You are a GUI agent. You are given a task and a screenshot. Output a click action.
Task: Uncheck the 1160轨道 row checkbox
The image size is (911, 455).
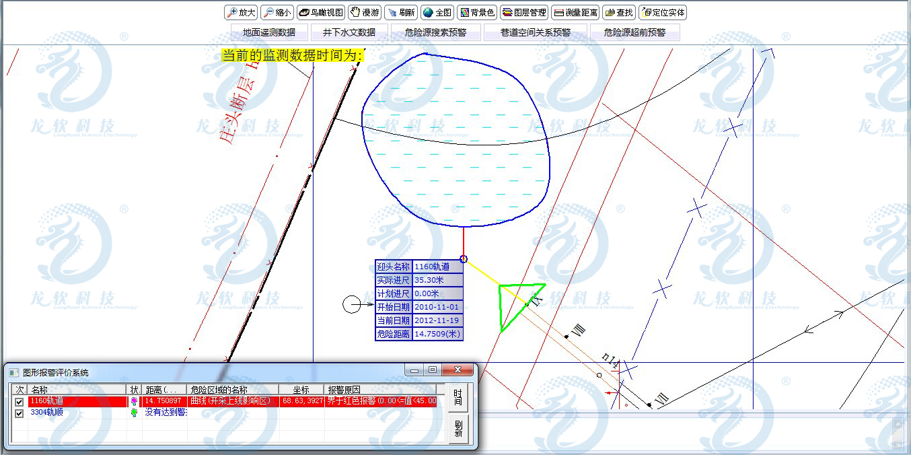[20, 402]
